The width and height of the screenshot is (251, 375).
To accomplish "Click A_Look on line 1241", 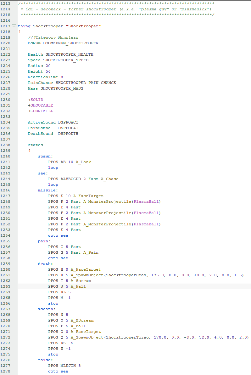I will click(x=83, y=162).
